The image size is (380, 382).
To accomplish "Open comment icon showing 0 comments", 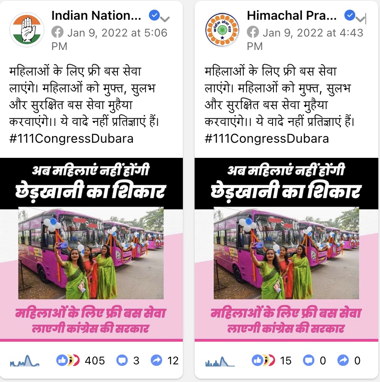I will click(x=308, y=360).
